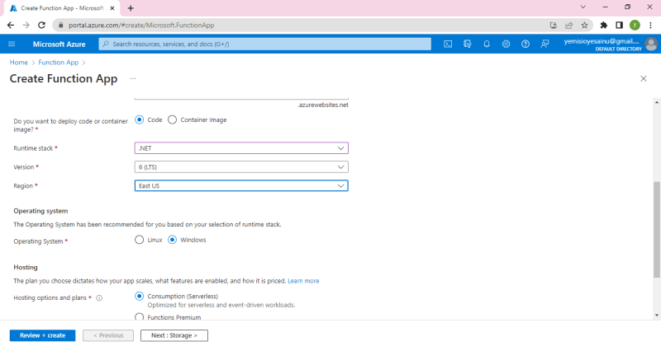The width and height of the screenshot is (661, 351).
Task: Click Review + create button
Action: (43, 335)
